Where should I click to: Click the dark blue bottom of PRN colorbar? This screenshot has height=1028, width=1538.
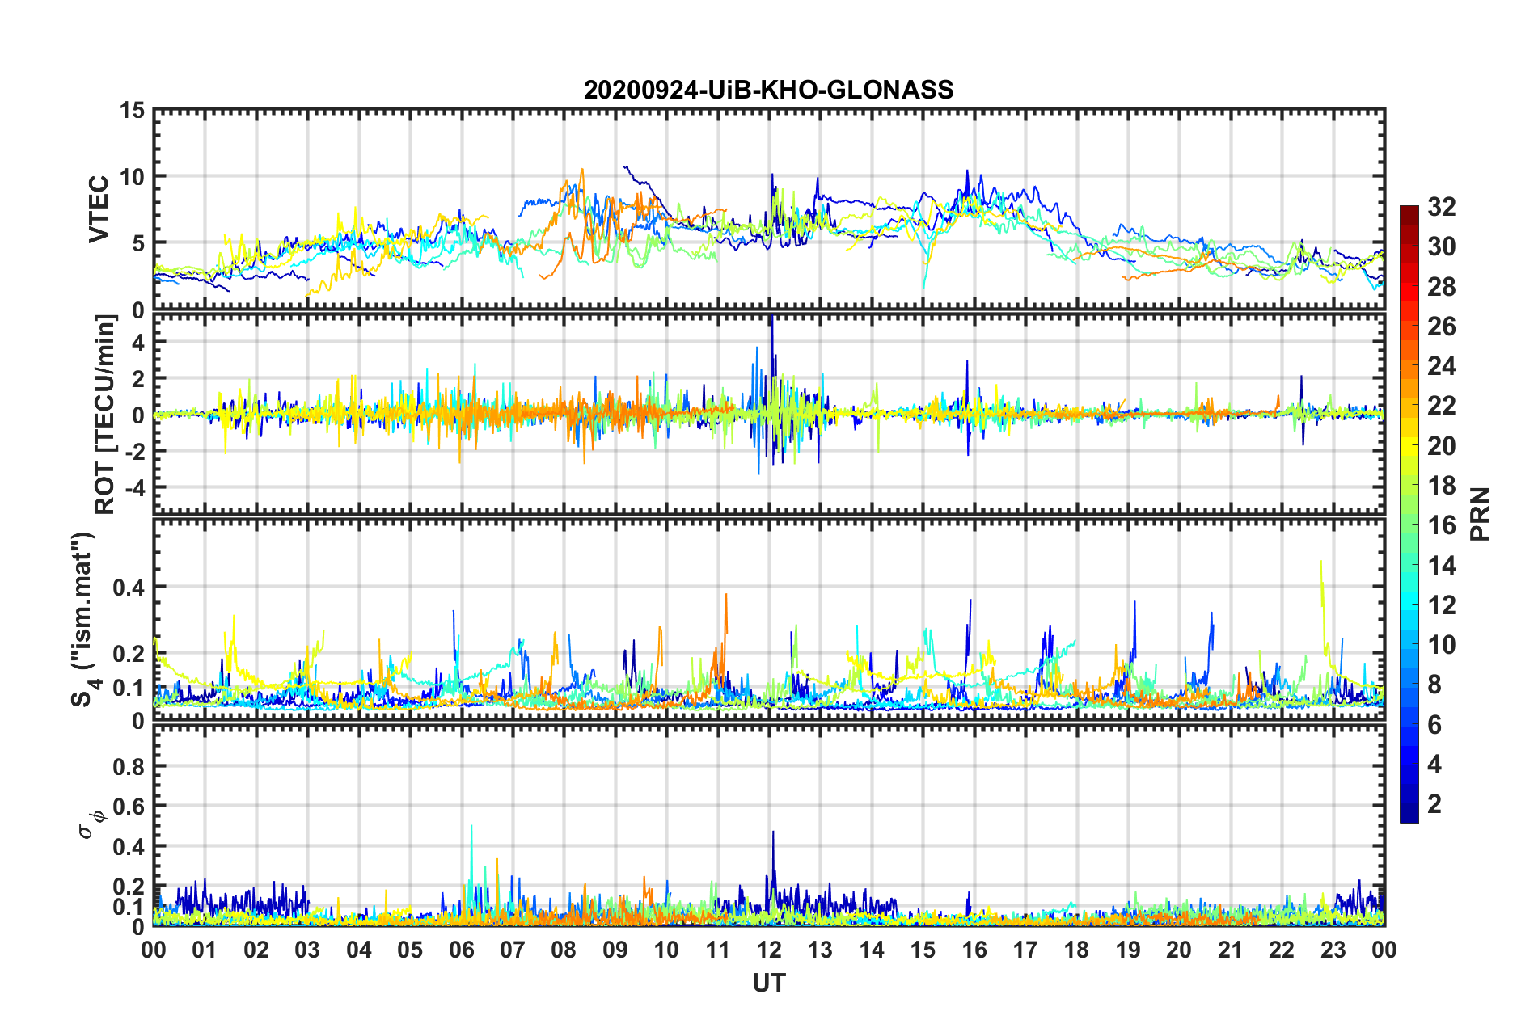(x=1409, y=815)
